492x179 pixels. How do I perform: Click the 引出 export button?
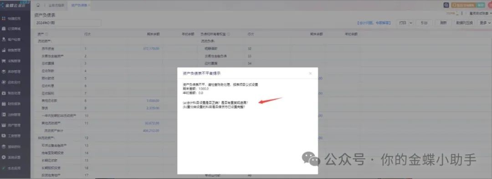[424, 23]
